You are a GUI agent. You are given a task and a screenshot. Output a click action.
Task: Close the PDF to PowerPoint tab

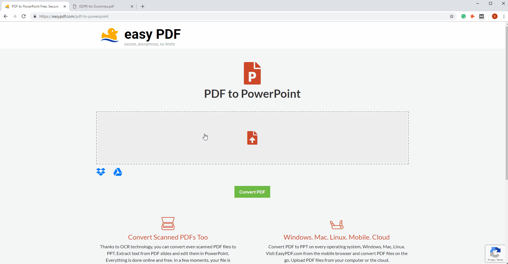(x=65, y=6)
